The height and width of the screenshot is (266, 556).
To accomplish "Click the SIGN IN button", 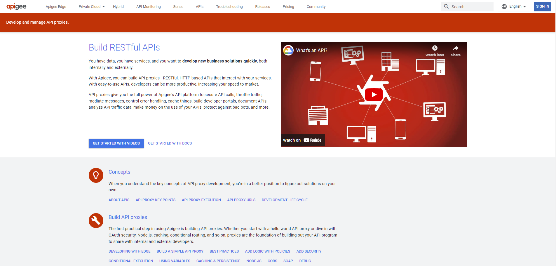I will point(542,6).
